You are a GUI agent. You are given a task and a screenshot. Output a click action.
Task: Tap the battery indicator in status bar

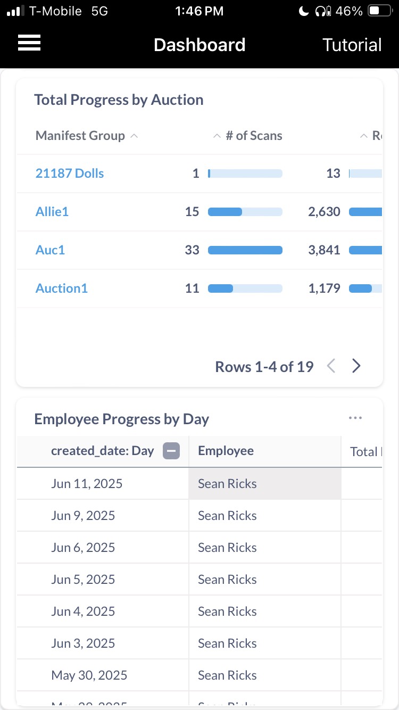(380, 11)
